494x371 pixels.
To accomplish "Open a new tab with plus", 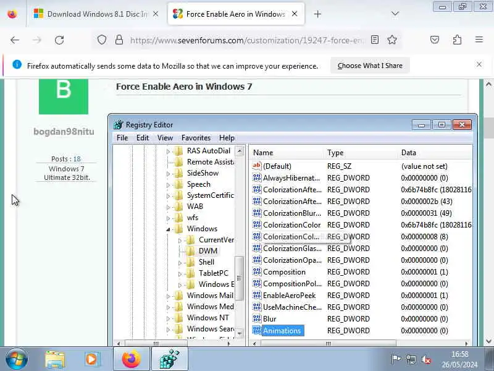I will point(317,14).
